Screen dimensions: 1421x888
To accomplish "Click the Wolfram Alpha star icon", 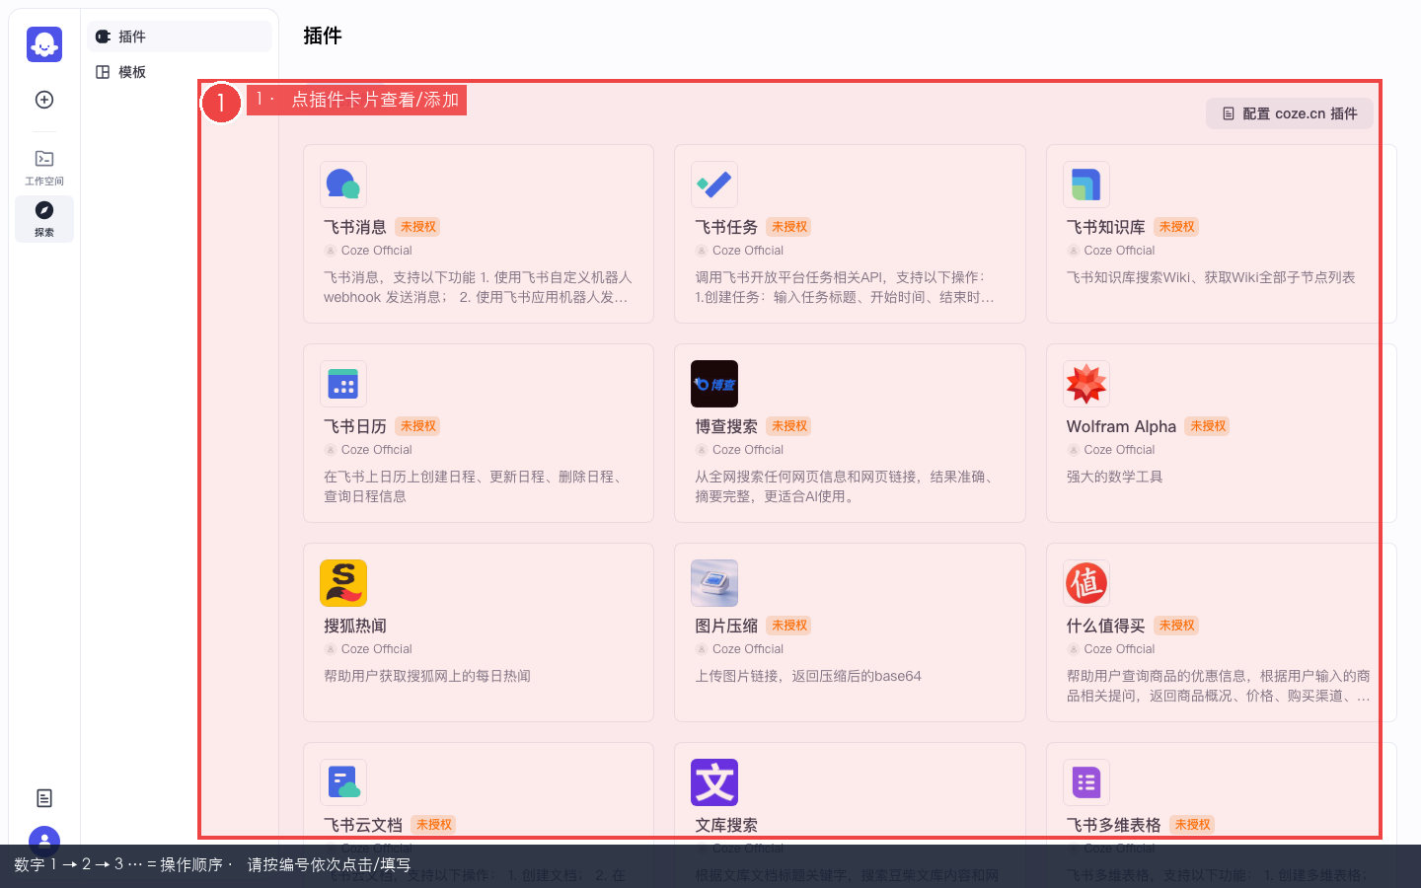I will [x=1086, y=384].
